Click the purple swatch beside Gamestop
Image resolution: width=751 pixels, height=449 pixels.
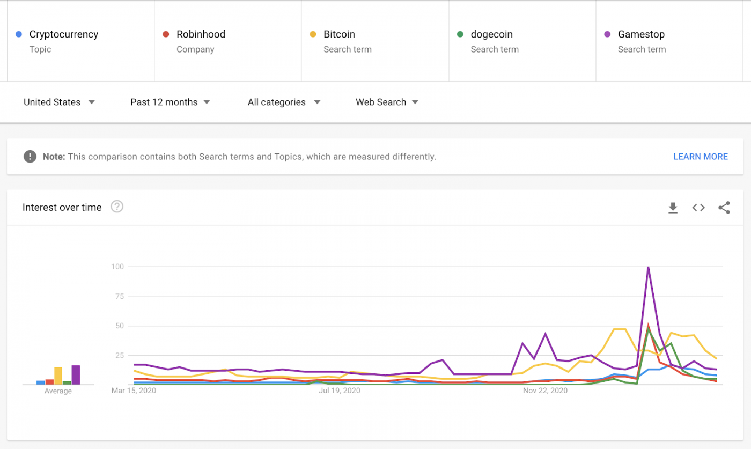[607, 34]
